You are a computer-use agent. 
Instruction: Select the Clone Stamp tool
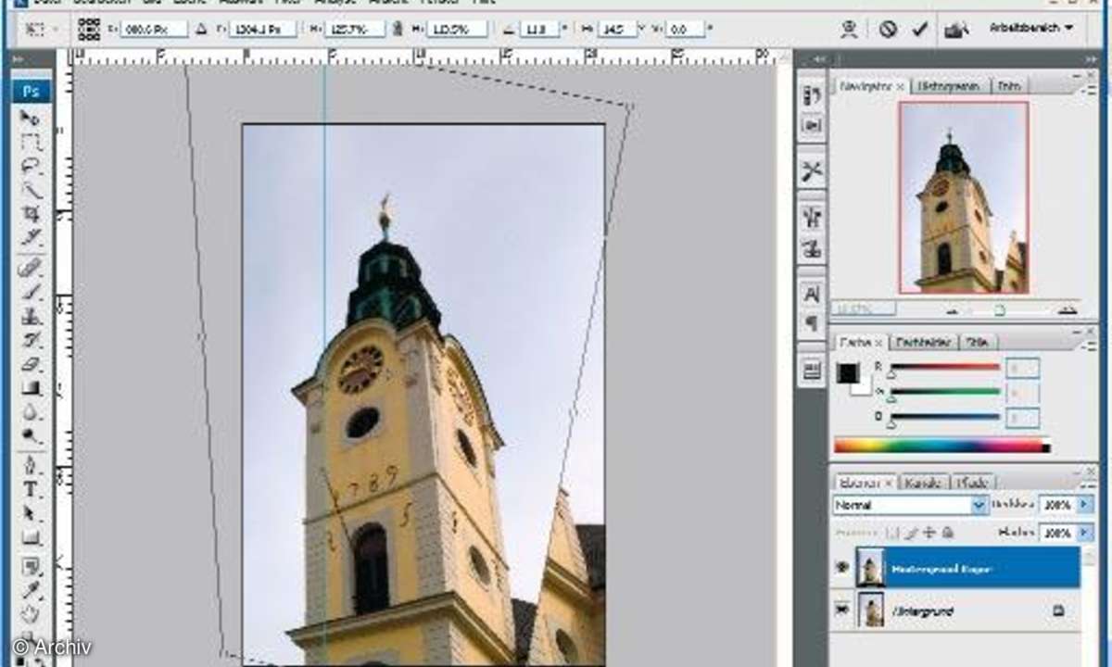point(31,316)
